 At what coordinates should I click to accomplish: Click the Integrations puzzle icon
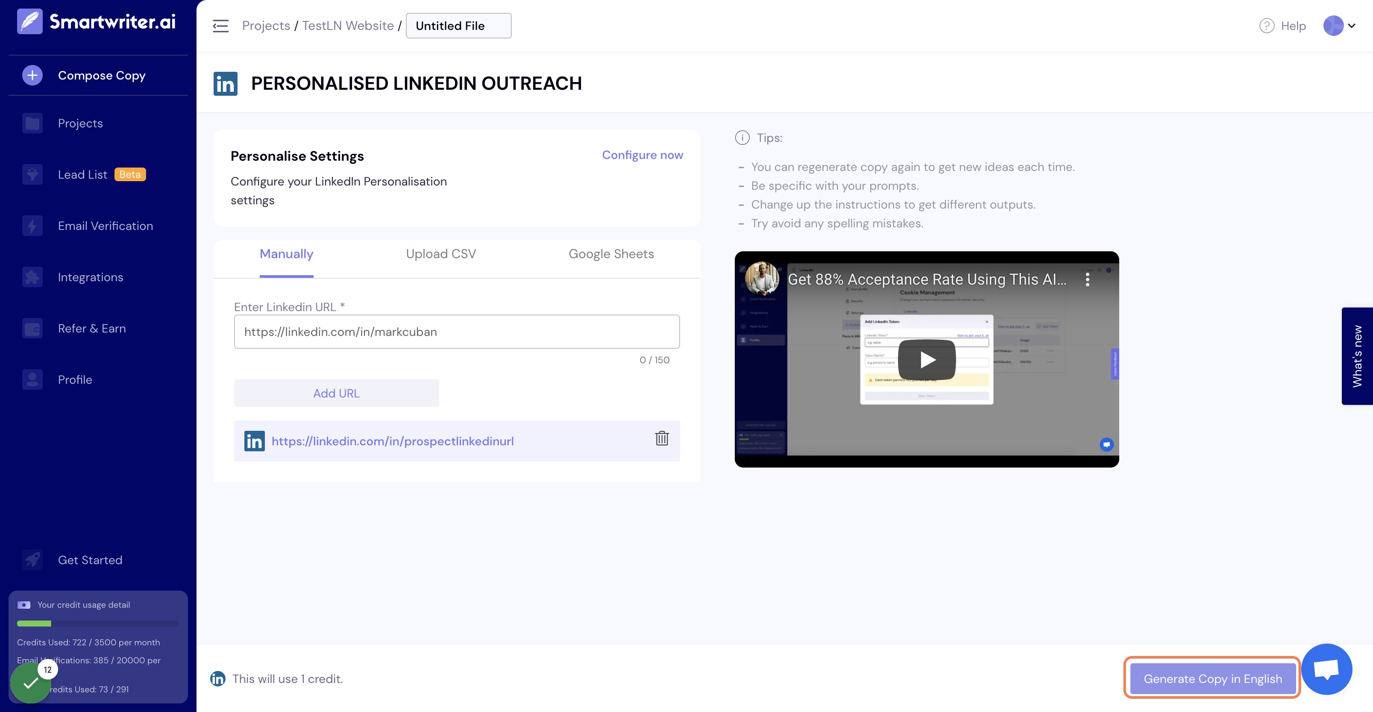(32, 277)
